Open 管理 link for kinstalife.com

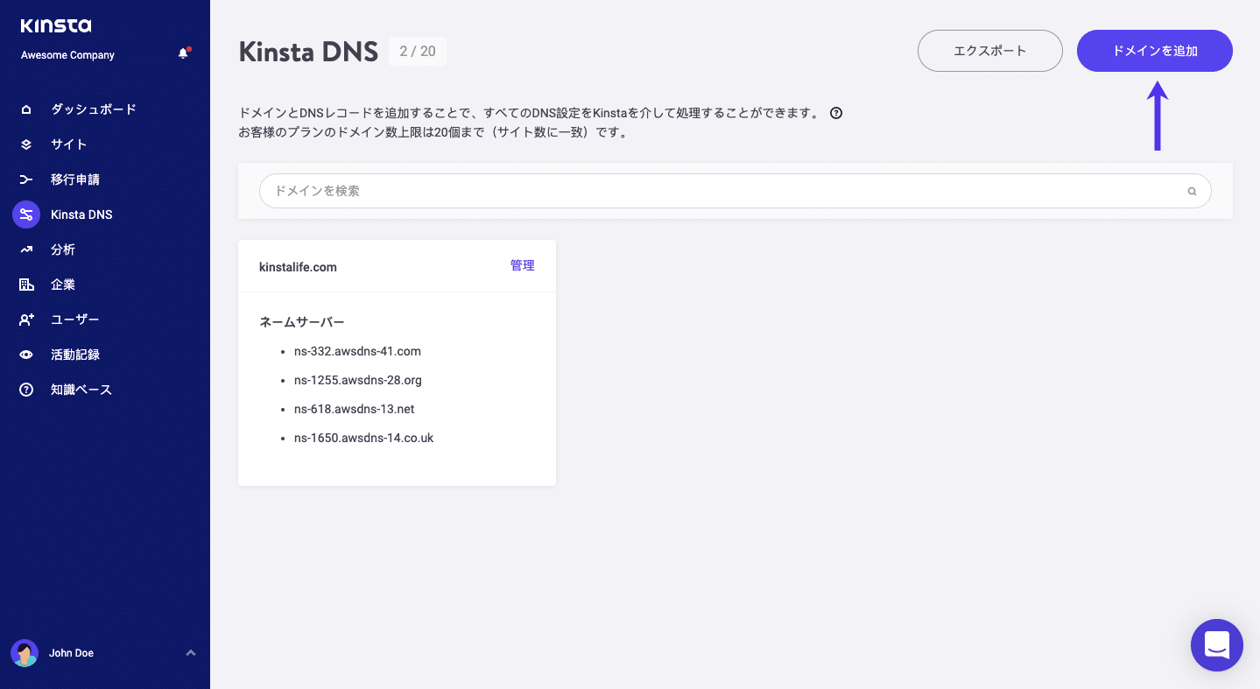point(522,265)
